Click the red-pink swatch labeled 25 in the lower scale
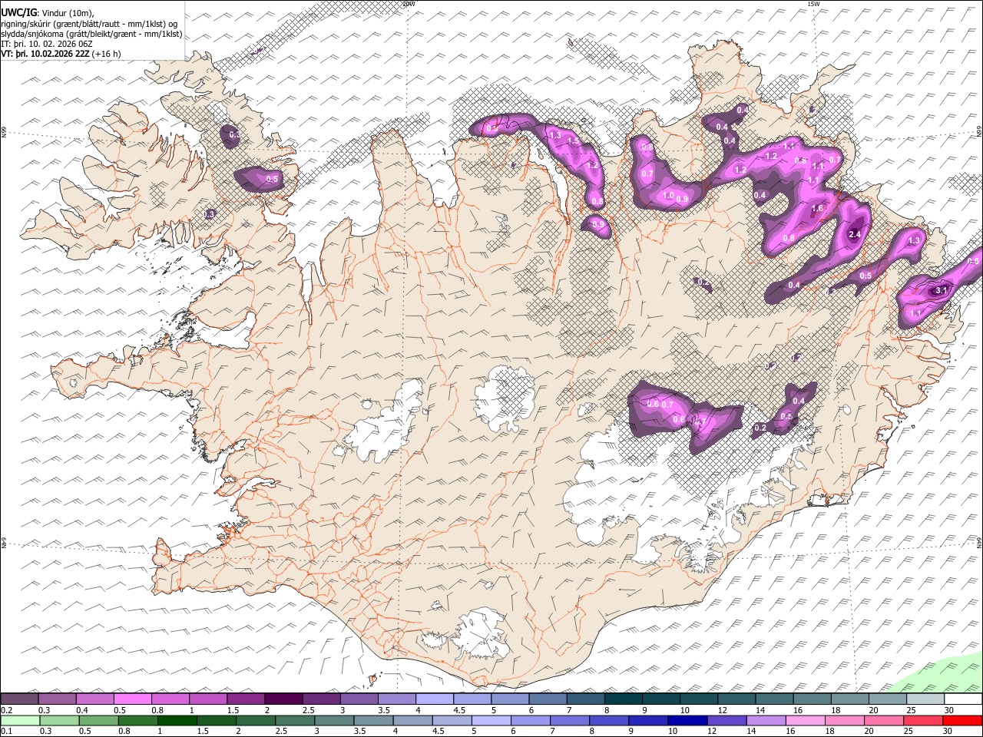 coord(923,720)
